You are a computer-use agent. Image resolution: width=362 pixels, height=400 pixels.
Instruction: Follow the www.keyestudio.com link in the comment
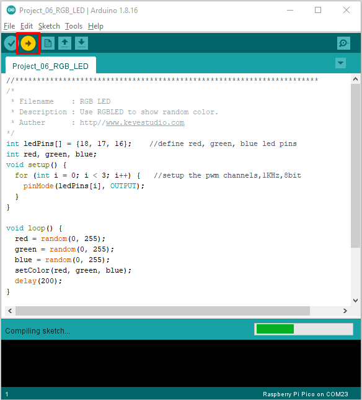coord(145,123)
